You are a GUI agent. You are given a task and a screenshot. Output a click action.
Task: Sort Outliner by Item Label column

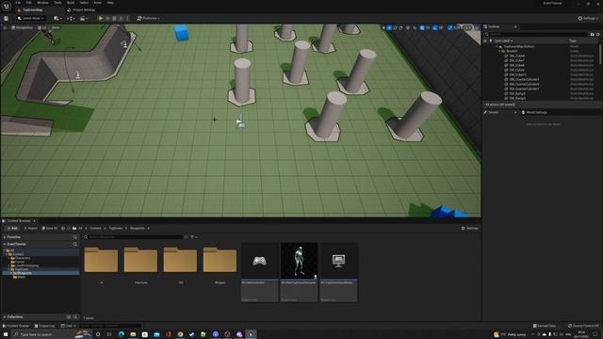503,40
